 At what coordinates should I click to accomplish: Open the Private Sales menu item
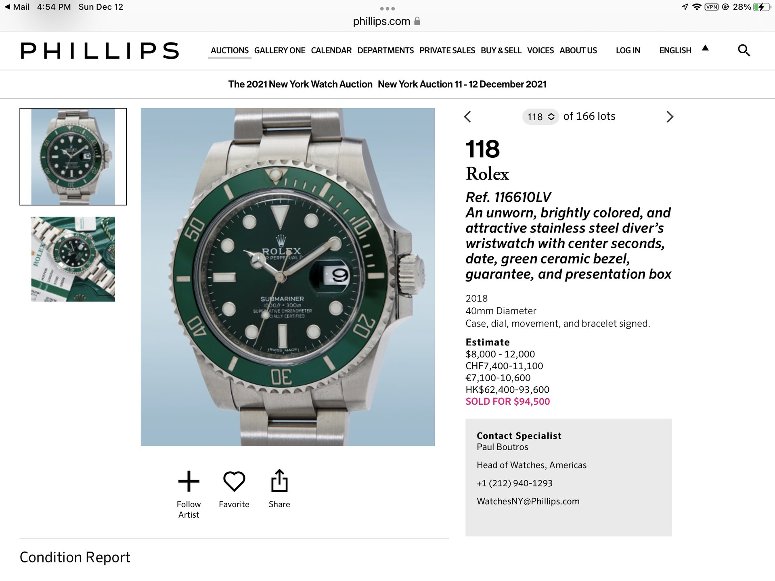click(447, 50)
